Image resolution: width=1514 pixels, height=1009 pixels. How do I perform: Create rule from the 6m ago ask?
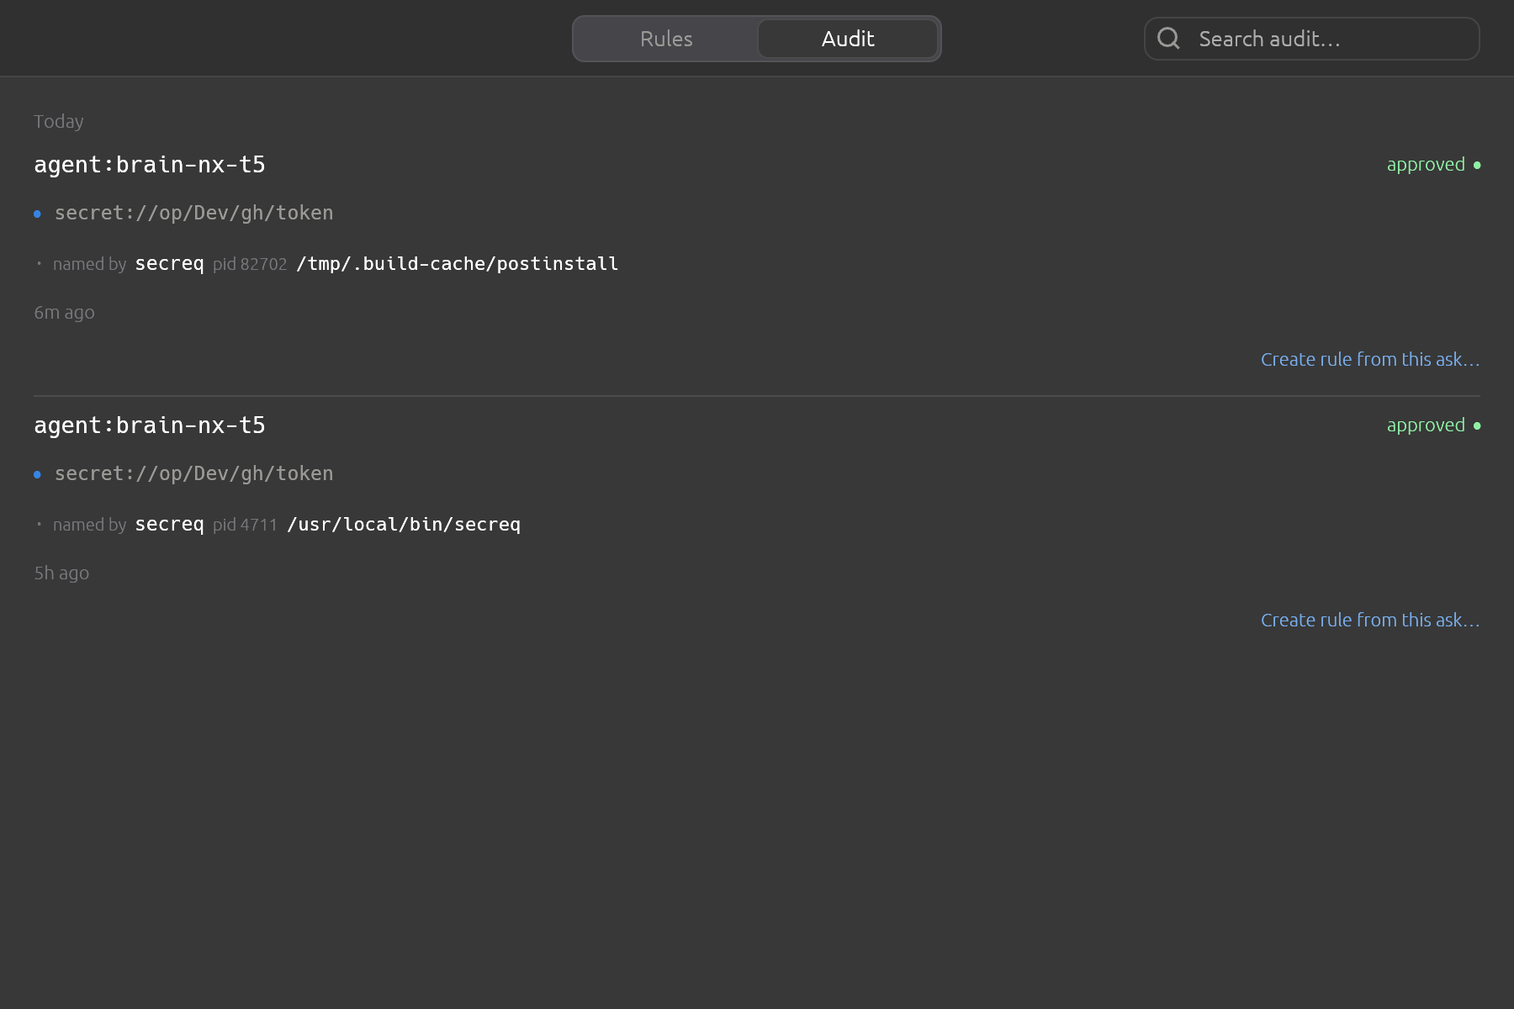1370,360
